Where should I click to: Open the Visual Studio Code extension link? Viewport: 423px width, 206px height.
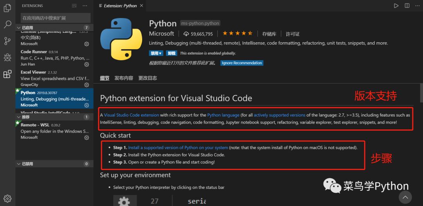(x=131, y=115)
